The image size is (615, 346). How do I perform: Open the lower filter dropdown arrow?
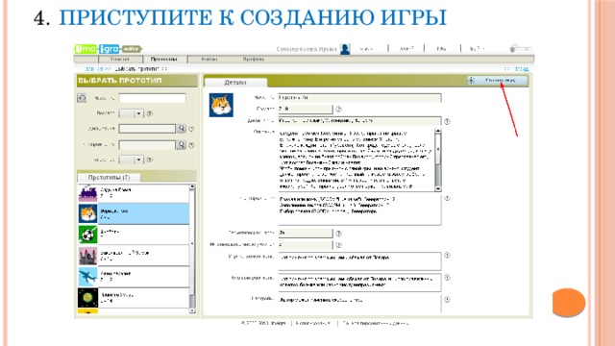138,160
